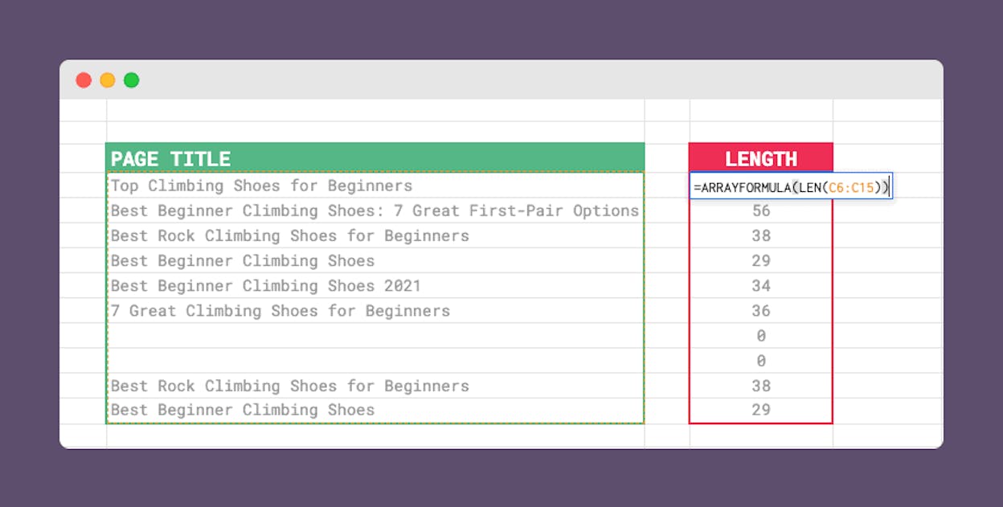Image resolution: width=1003 pixels, height=507 pixels.
Task: Select '7 Great Climbing Shoes for Beginners' cell
Action: (x=375, y=310)
